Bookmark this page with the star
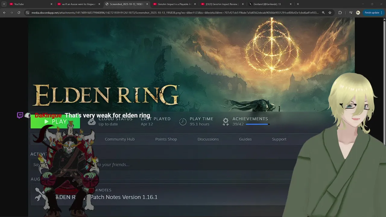The image size is (386, 217). [330, 13]
